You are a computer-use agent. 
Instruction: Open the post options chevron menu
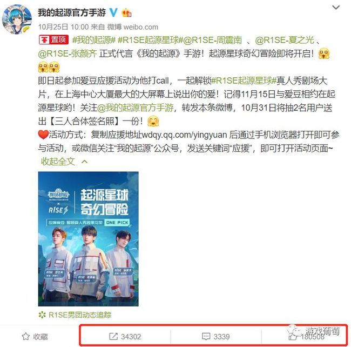point(336,8)
